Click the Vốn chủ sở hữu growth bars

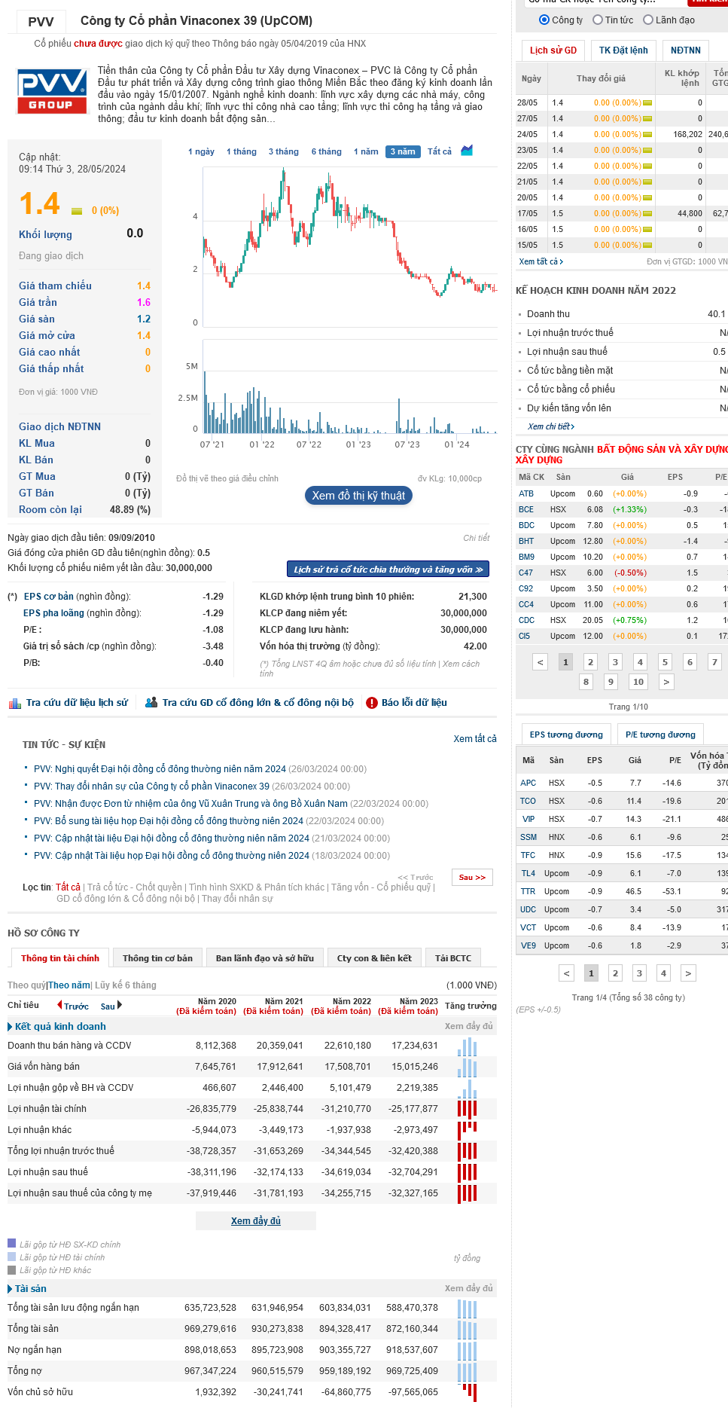(x=468, y=1392)
